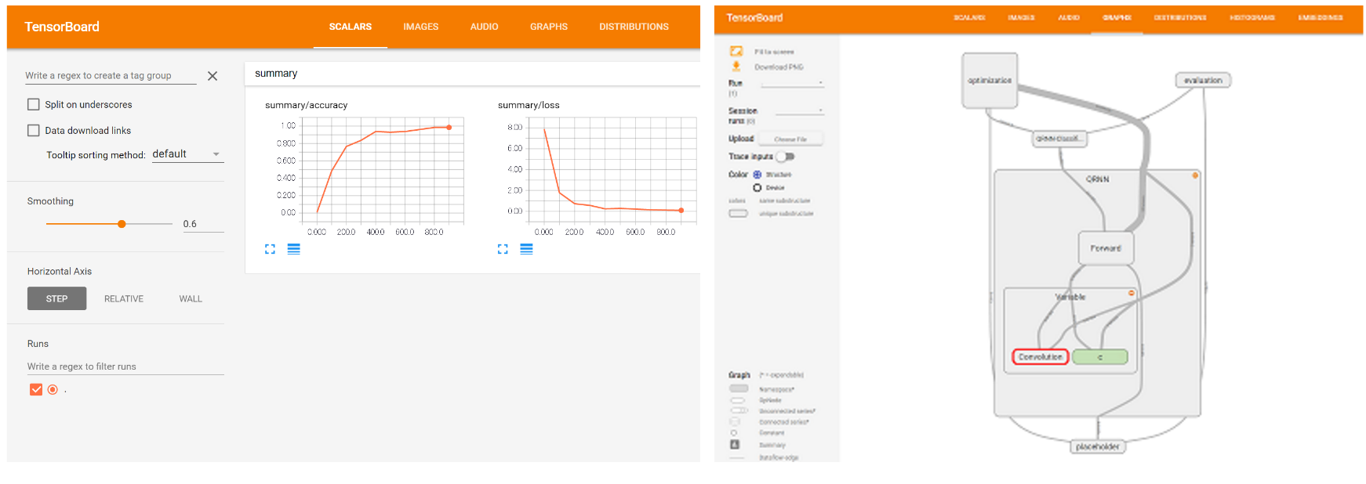Uncheck the run checkbox under Runs
This screenshot has height=484, width=1366.
[x=36, y=389]
